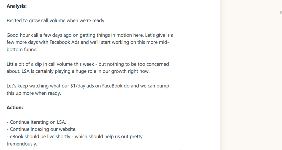Click the "this up more when ready." line
Image resolution: width=282 pixels, height=150 pixels.
(34, 93)
